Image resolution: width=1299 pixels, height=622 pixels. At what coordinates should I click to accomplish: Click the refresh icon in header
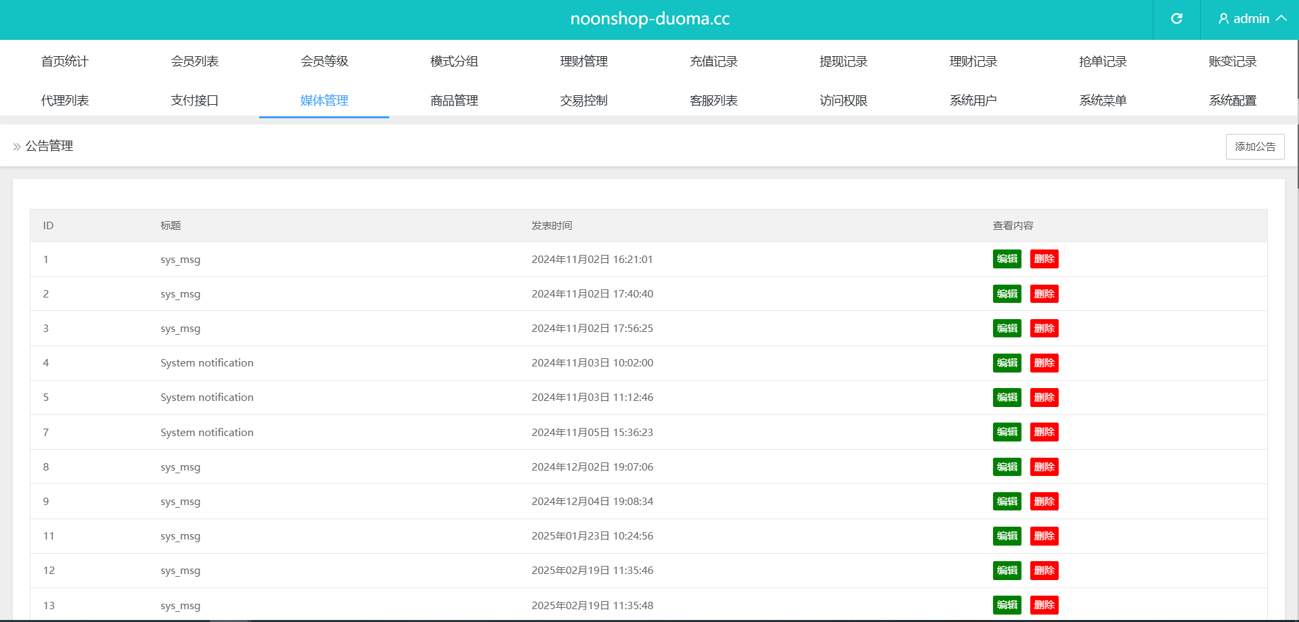click(x=1176, y=19)
